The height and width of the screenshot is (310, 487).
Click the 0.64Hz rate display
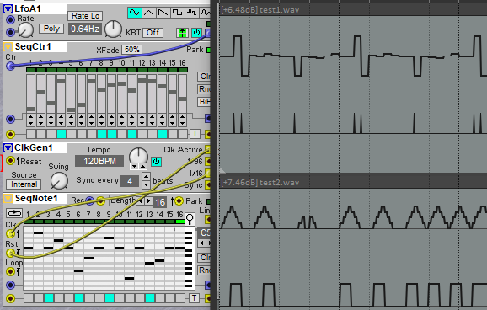coord(85,29)
